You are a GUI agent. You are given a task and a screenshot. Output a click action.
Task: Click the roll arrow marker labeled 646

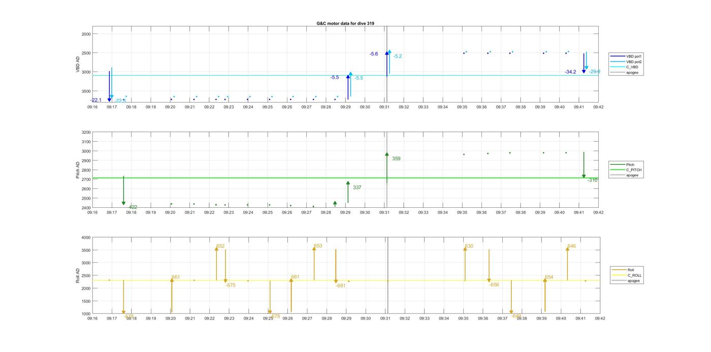(567, 249)
